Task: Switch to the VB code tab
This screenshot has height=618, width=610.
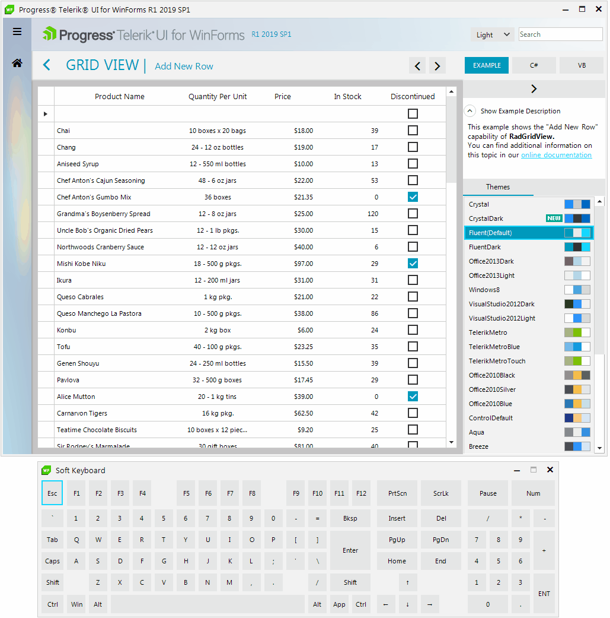Action: pyautogui.click(x=582, y=65)
